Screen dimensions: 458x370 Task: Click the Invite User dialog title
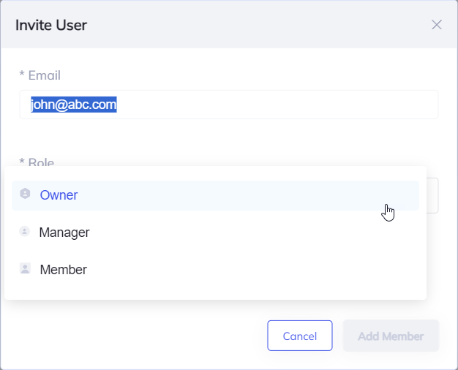(51, 26)
